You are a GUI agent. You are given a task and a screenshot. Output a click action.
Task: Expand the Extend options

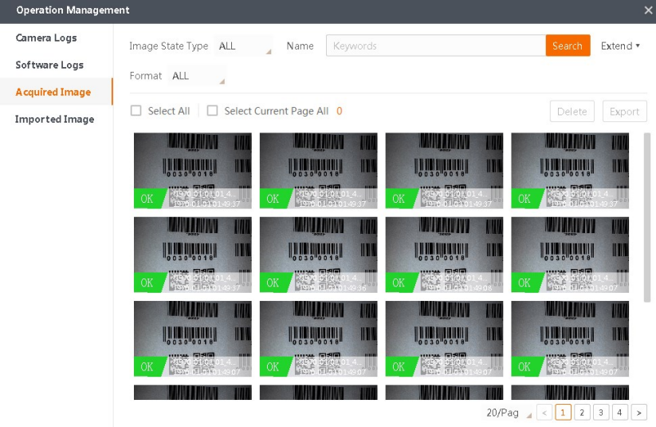620,45
